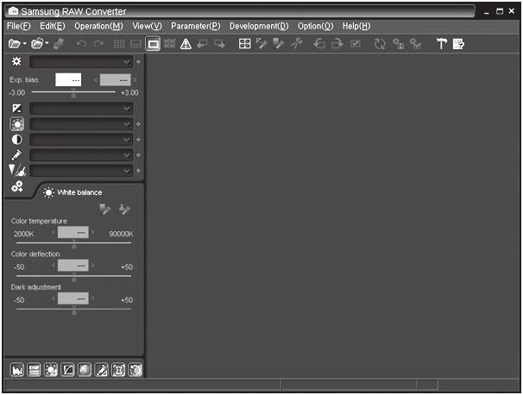Viewport: 523px width, 395px height.
Task: Rotate image left with the toolbar icon
Action: [318, 44]
